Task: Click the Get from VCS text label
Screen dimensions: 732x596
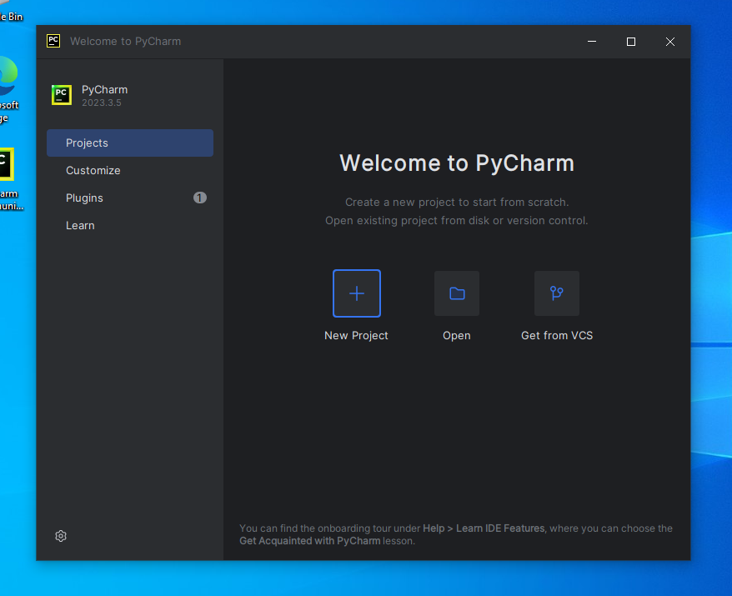Action: tap(556, 335)
